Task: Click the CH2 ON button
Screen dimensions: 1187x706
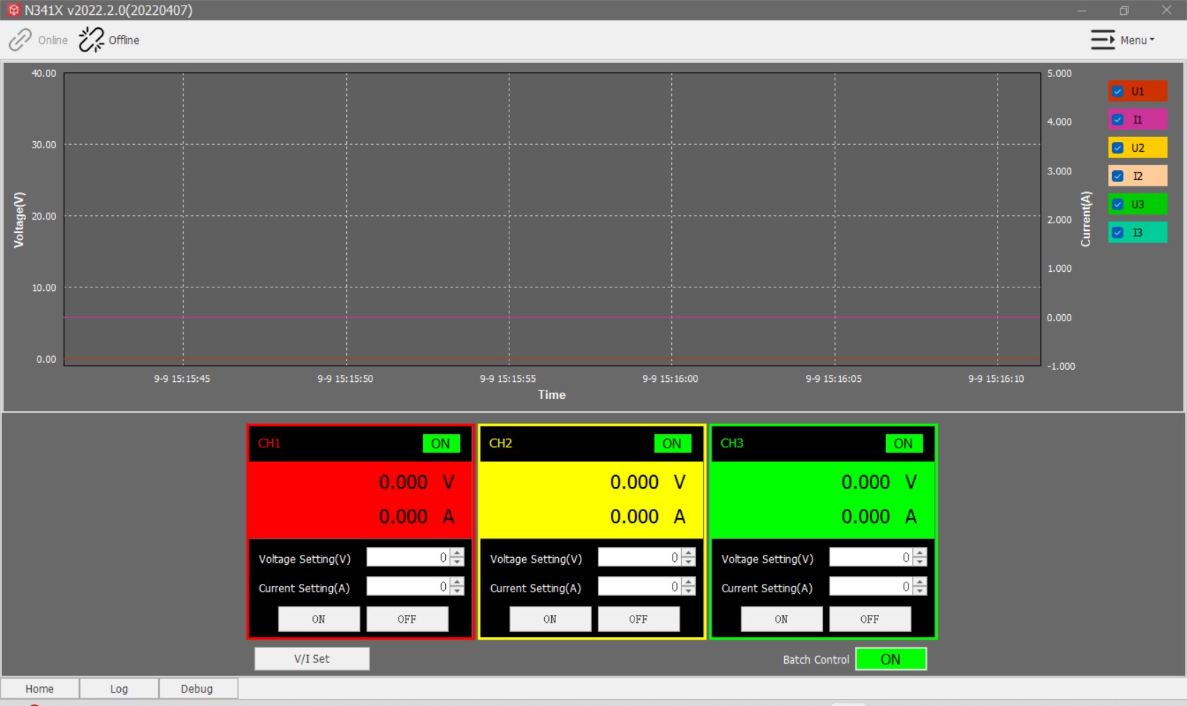Action: [x=550, y=619]
